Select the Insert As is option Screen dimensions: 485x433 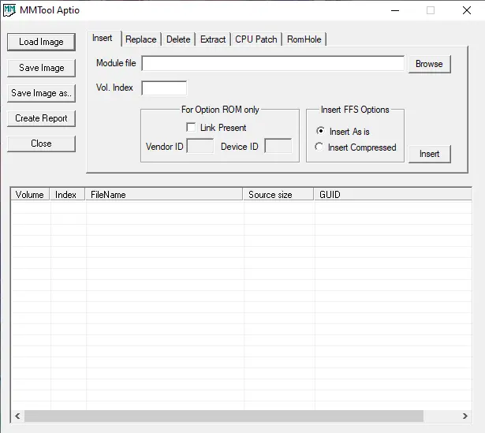click(320, 131)
